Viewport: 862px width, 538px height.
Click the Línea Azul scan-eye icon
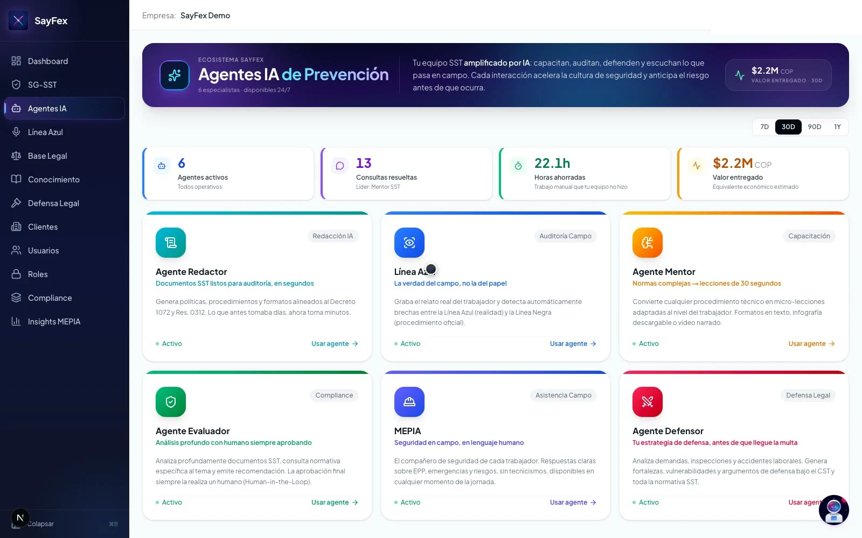point(409,243)
